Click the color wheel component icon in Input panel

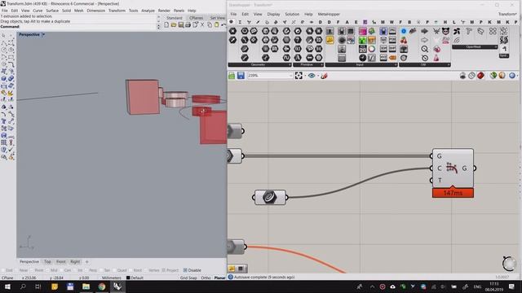click(372, 49)
